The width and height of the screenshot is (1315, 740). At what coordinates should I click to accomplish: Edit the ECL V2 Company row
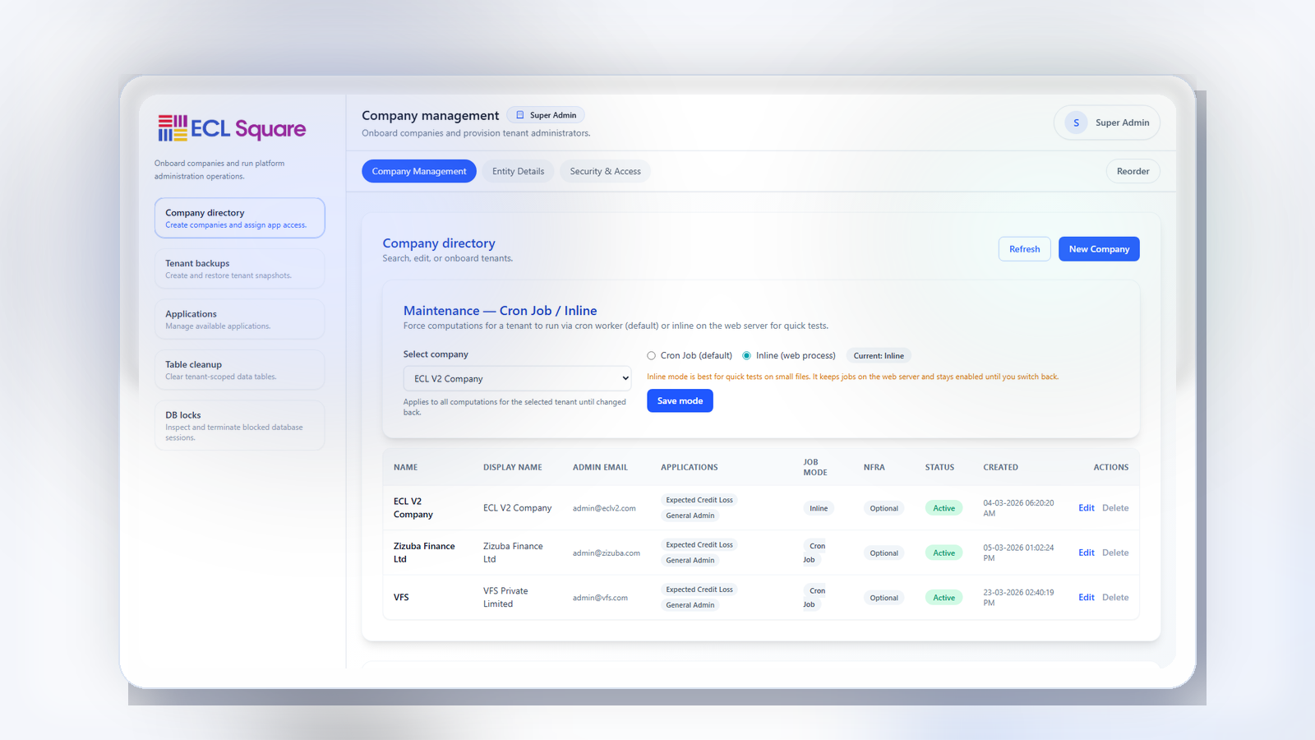pyautogui.click(x=1086, y=508)
